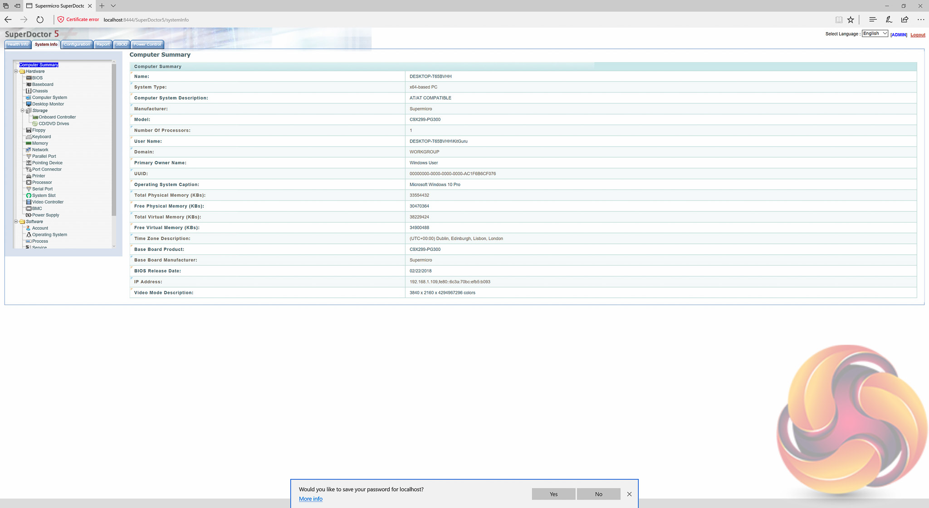This screenshot has height=508, width=929.
Task: Switch to the Health Info tab
Action: pyautogui.click(x=18, y=44)
